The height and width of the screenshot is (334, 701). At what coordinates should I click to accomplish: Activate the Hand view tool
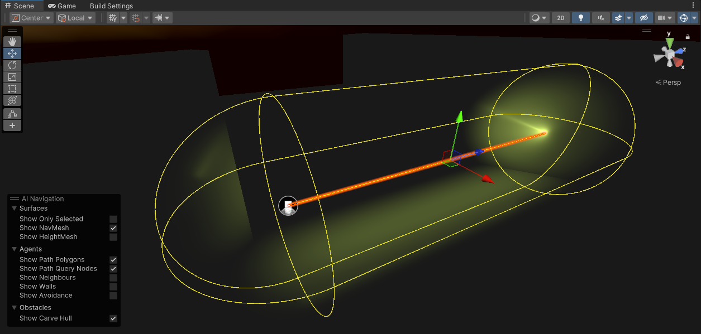12,41
